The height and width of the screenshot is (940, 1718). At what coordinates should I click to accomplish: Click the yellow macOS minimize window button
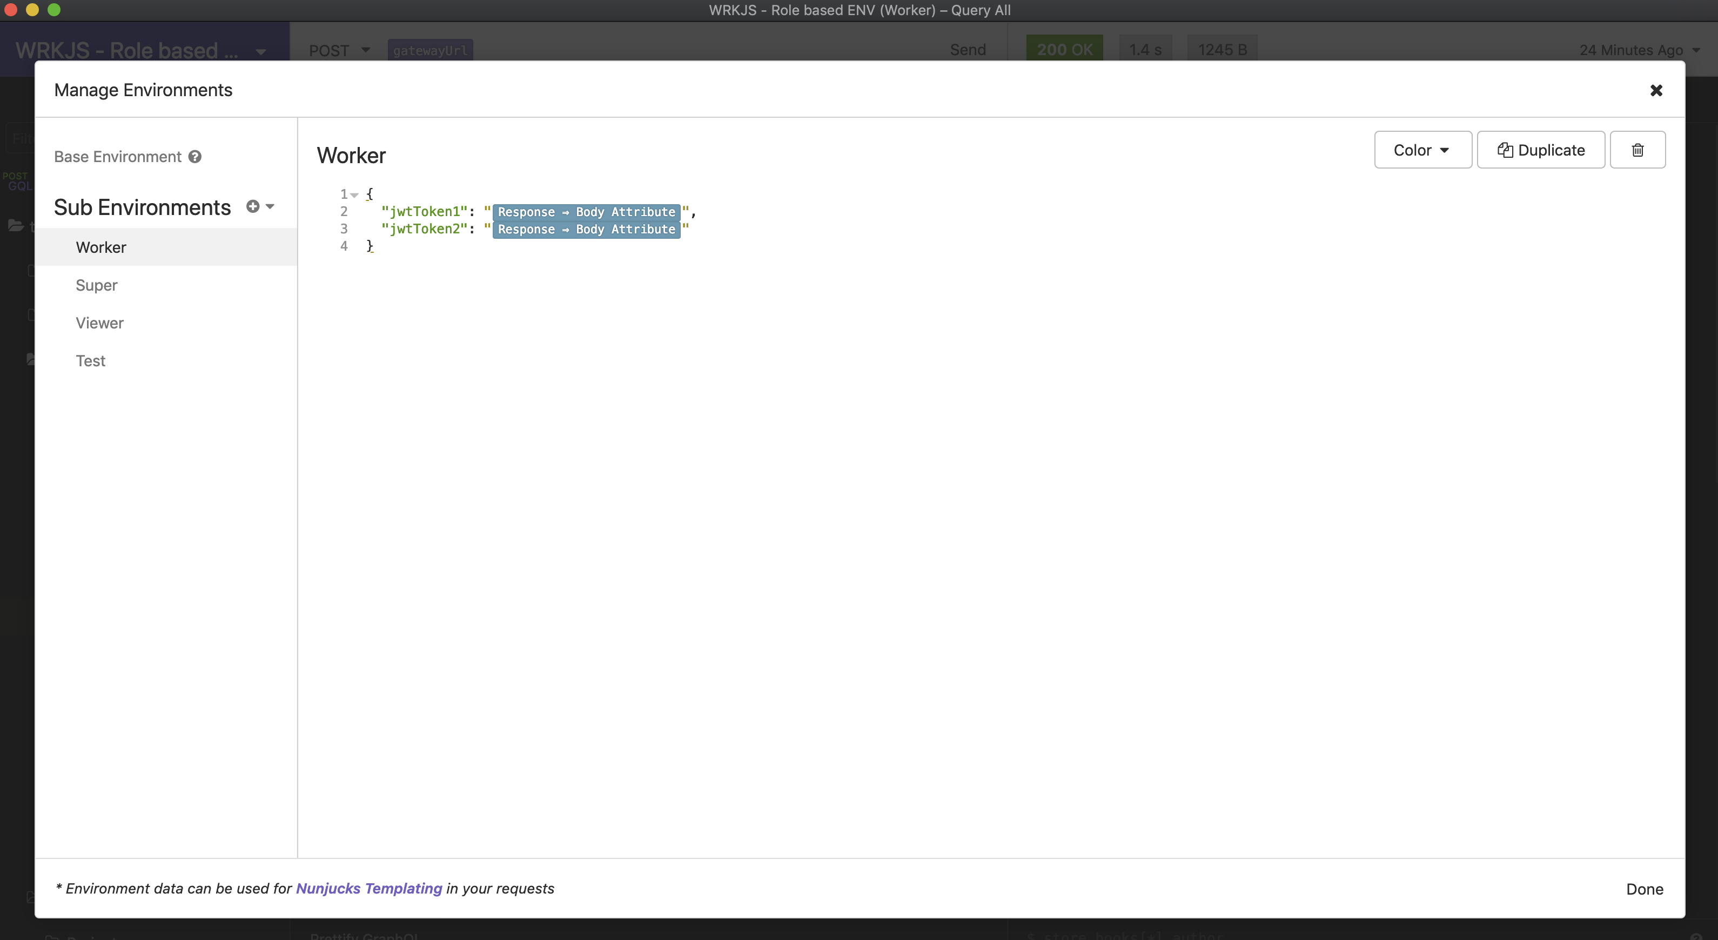click(32, 9)
